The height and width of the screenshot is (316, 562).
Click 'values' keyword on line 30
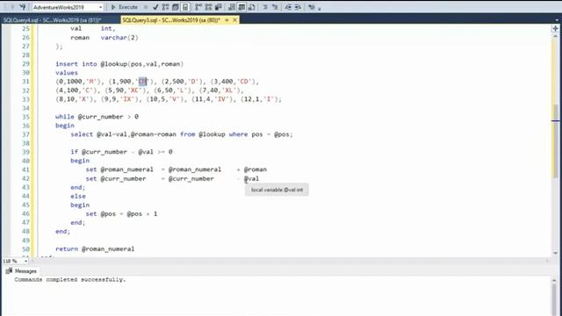(67, 73)
